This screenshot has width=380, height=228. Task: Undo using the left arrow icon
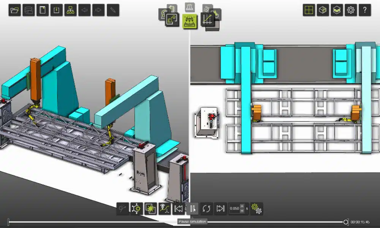85,10
